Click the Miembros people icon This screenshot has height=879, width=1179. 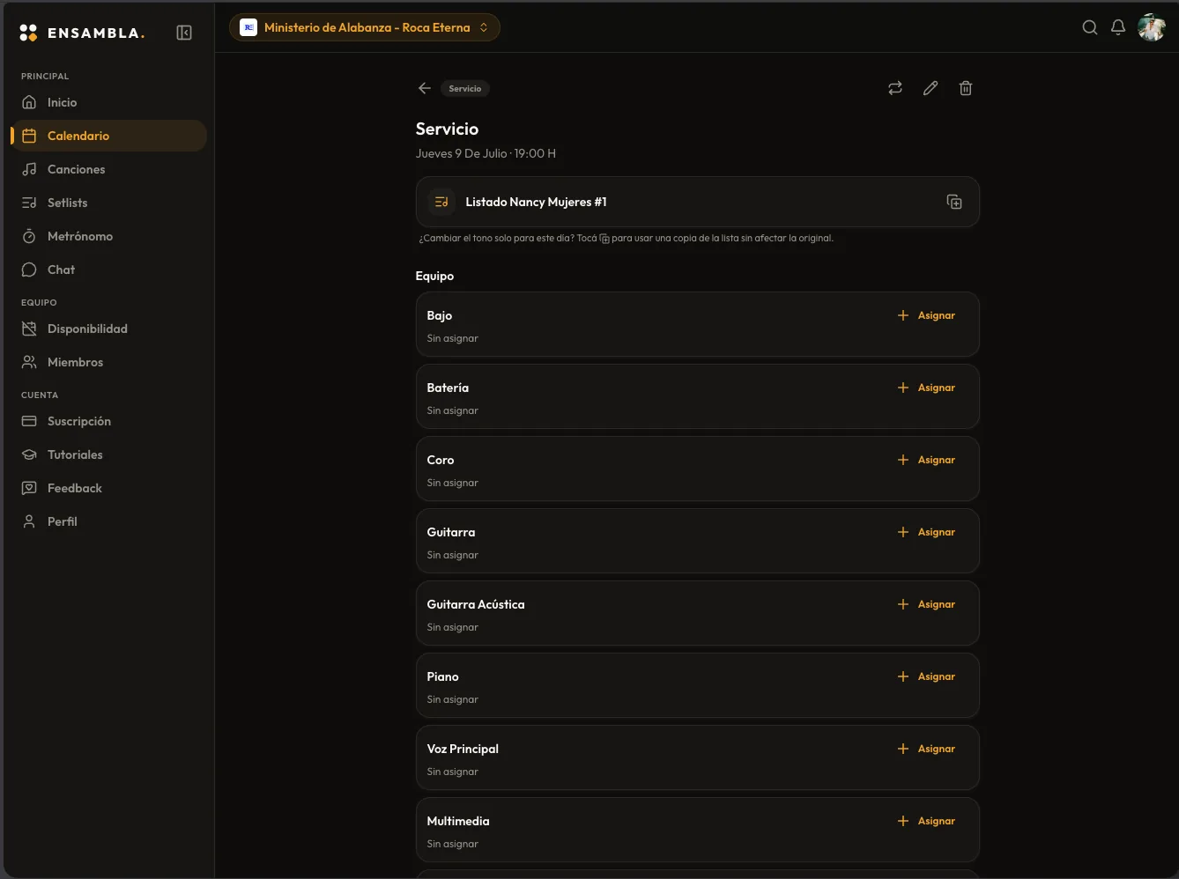(29, 362)
